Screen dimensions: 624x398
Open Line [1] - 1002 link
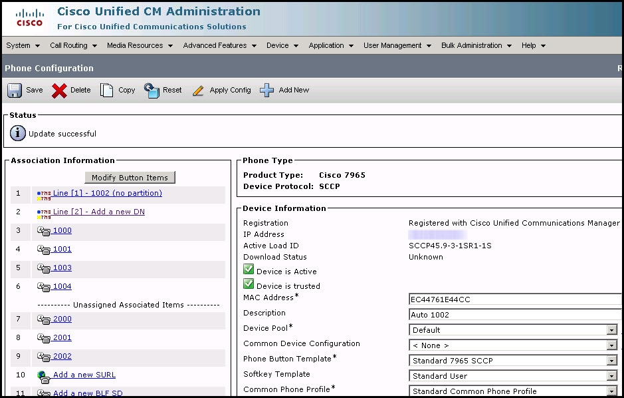pyautogui.click(x=108, y=193)
